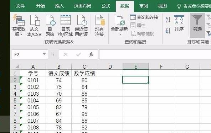
Task: Expand the 获取数据 dropdown arrow
Action: (22, 34)
